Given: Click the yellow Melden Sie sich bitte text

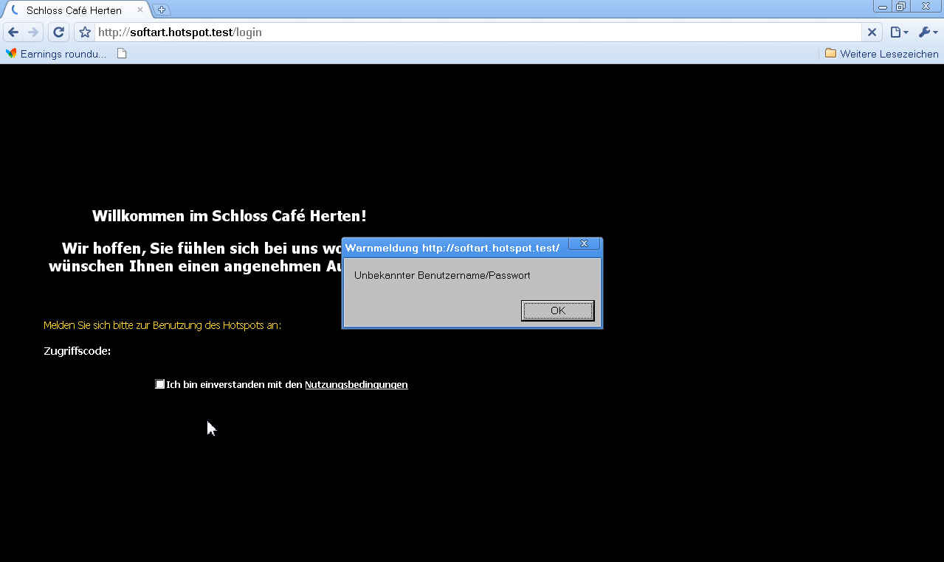Looking at the screenshot, I should pos(162,325).
